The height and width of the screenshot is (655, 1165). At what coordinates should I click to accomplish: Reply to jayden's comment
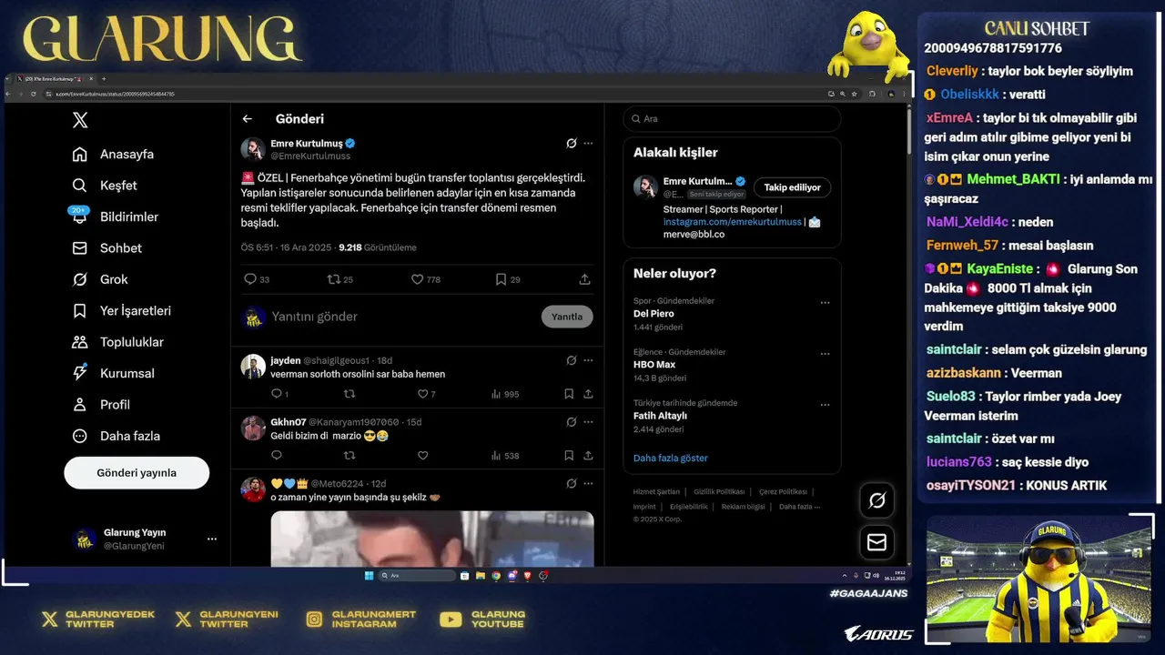(279, 394)
